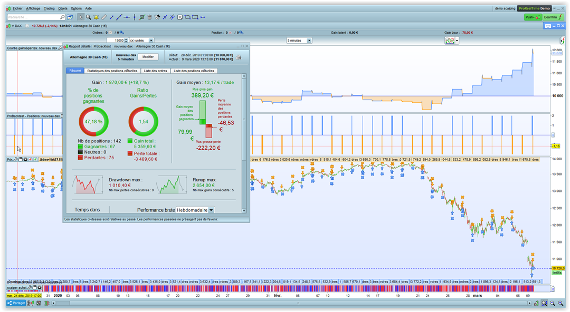
Task: Click the Modifier button
Action: click(148, 57)
